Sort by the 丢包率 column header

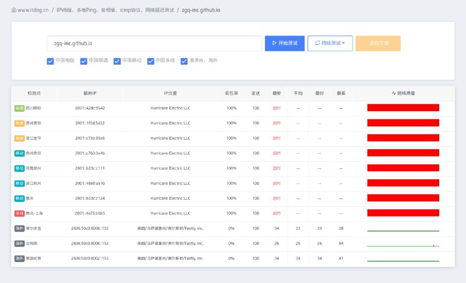click(x=231, y=93)
